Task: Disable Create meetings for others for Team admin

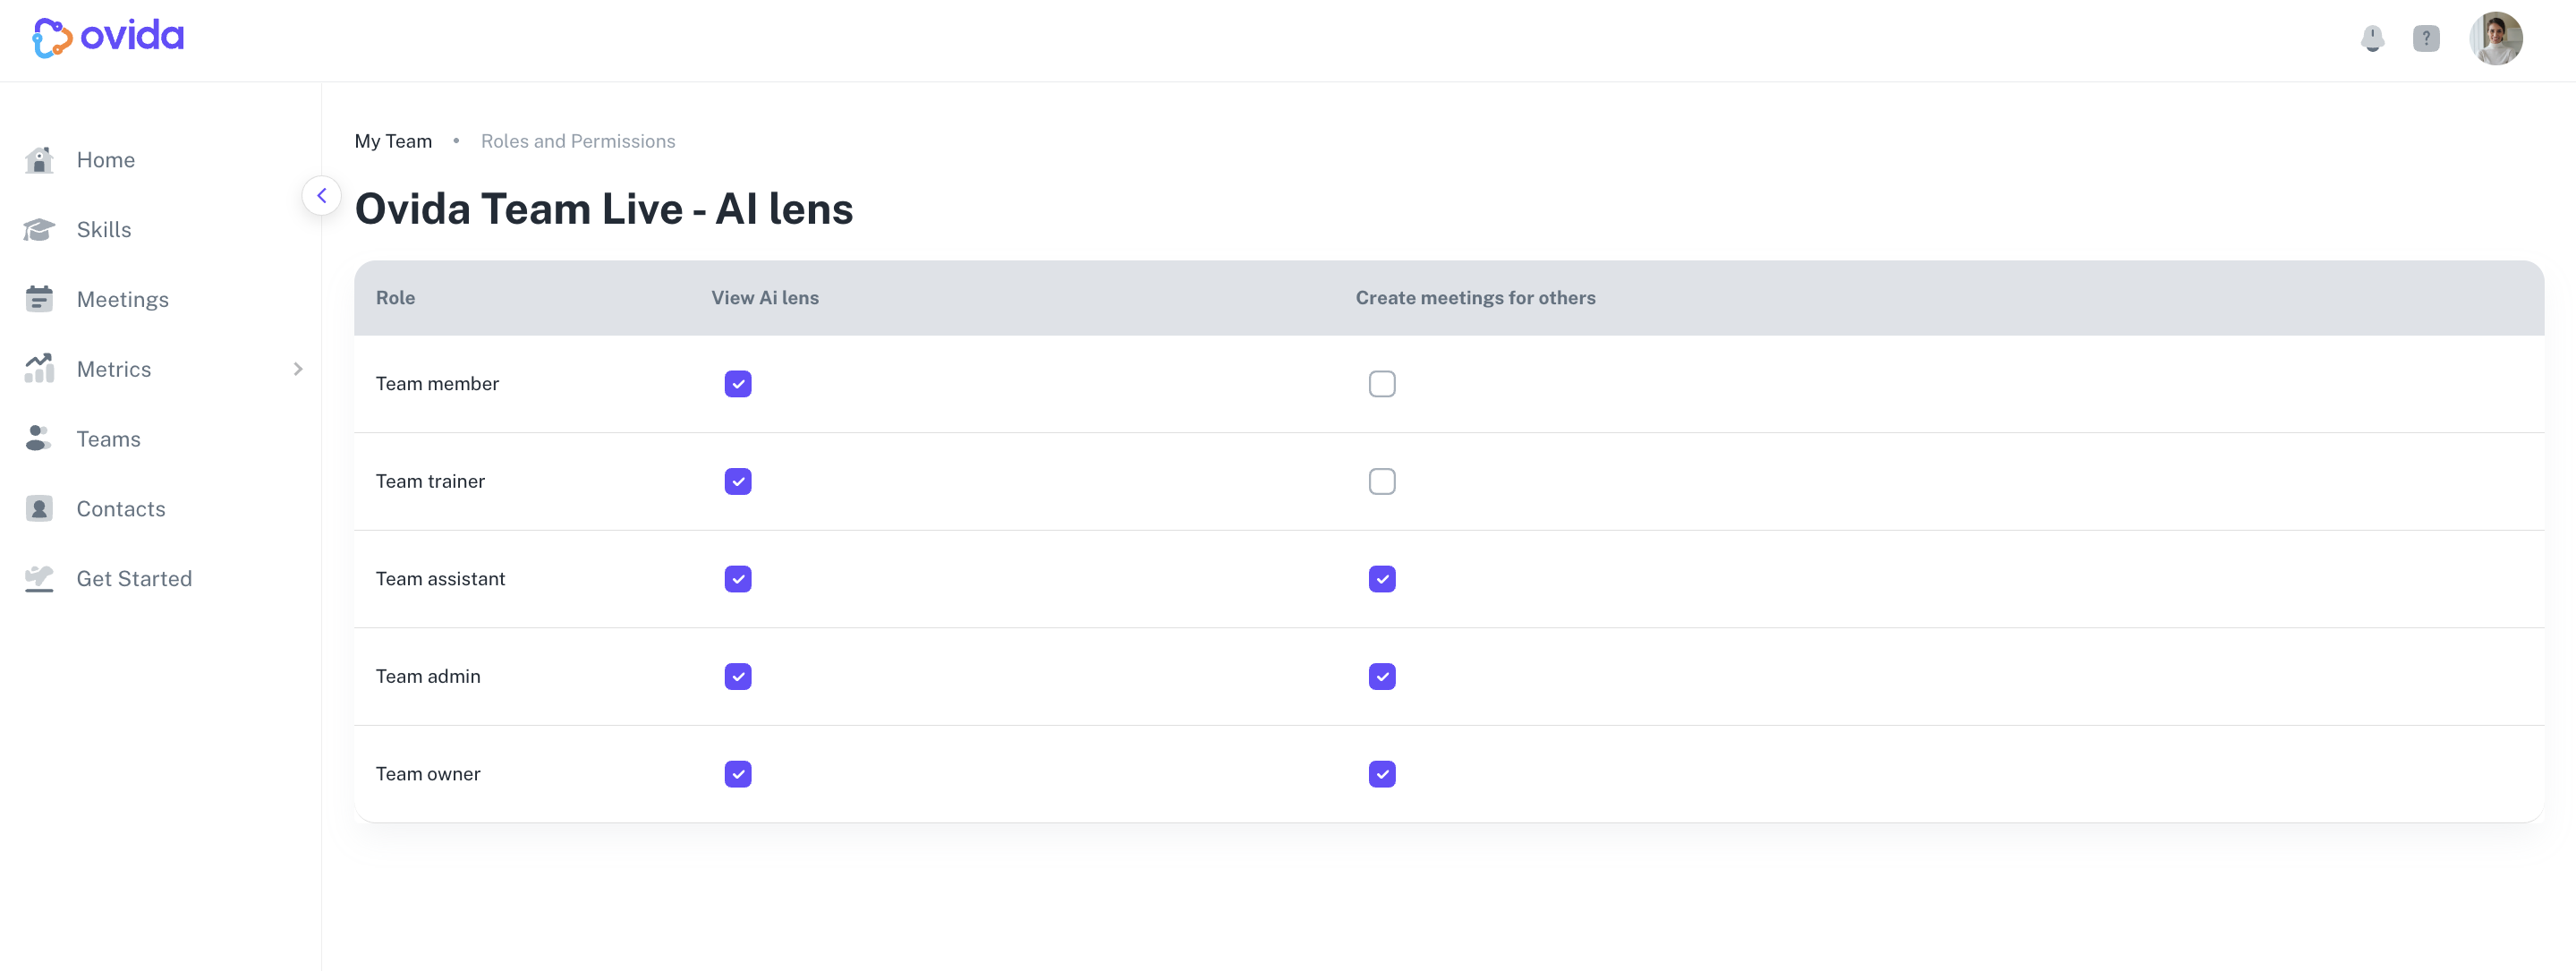Action: click(1382, 677)
